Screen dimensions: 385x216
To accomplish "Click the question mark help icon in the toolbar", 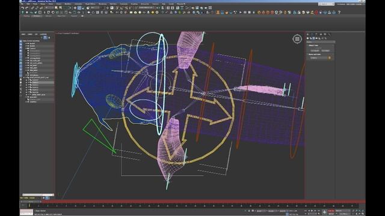I will click(x=339, y=12).
